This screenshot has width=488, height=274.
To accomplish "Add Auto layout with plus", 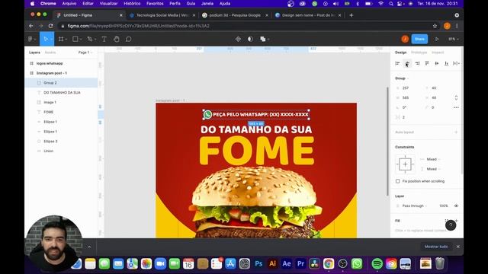I will (x=456, y=132).
